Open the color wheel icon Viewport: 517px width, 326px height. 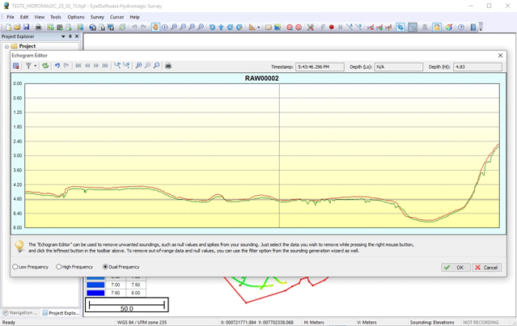click(x=449, y=28)
